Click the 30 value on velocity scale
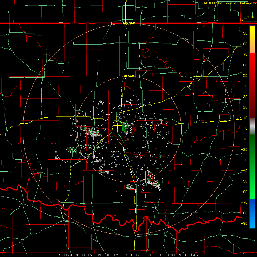The height and width of the screenshot is (257, 257). [x=245, y=97]
